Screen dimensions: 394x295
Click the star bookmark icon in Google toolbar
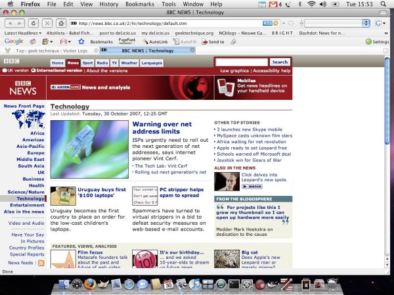pyautogui.click(x=81, y=41)
